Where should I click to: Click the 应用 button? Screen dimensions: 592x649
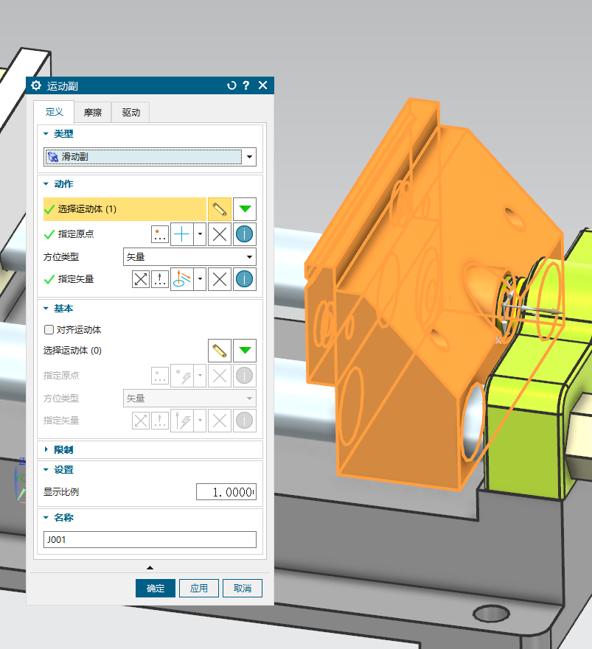click(x=199, y=589)
